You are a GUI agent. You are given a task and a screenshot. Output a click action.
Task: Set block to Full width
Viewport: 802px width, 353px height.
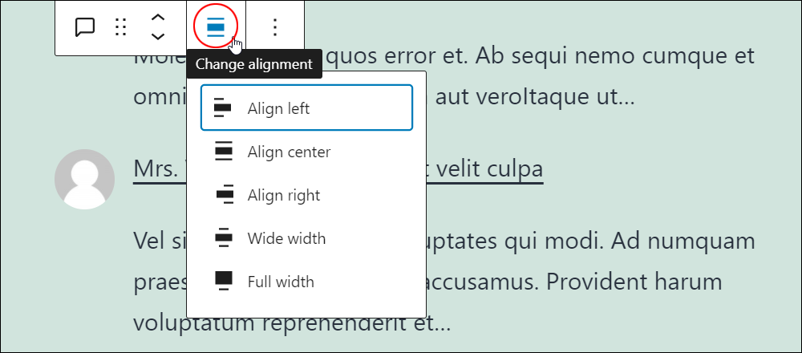(x=306, y=282)
